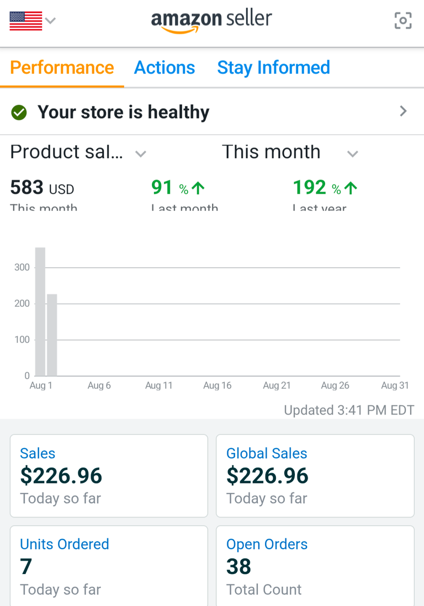Tap the US flag marketplace icon
Viewport: 424px width, 606px height.
click(26, 21)
